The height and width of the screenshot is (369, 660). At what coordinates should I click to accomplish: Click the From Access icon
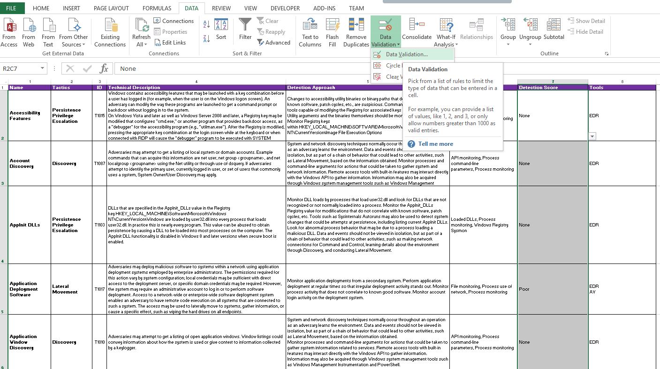point(9,33)
